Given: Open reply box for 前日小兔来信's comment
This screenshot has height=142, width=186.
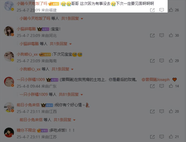Looking at the screenshot, I should point(161,112).
